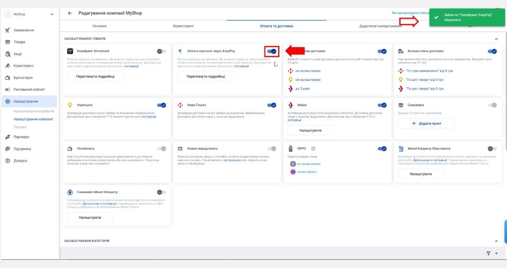Screen dimensions: 507x268
Task: Open the до 3 днів delivery term link
Action: (x=302, y=89)
